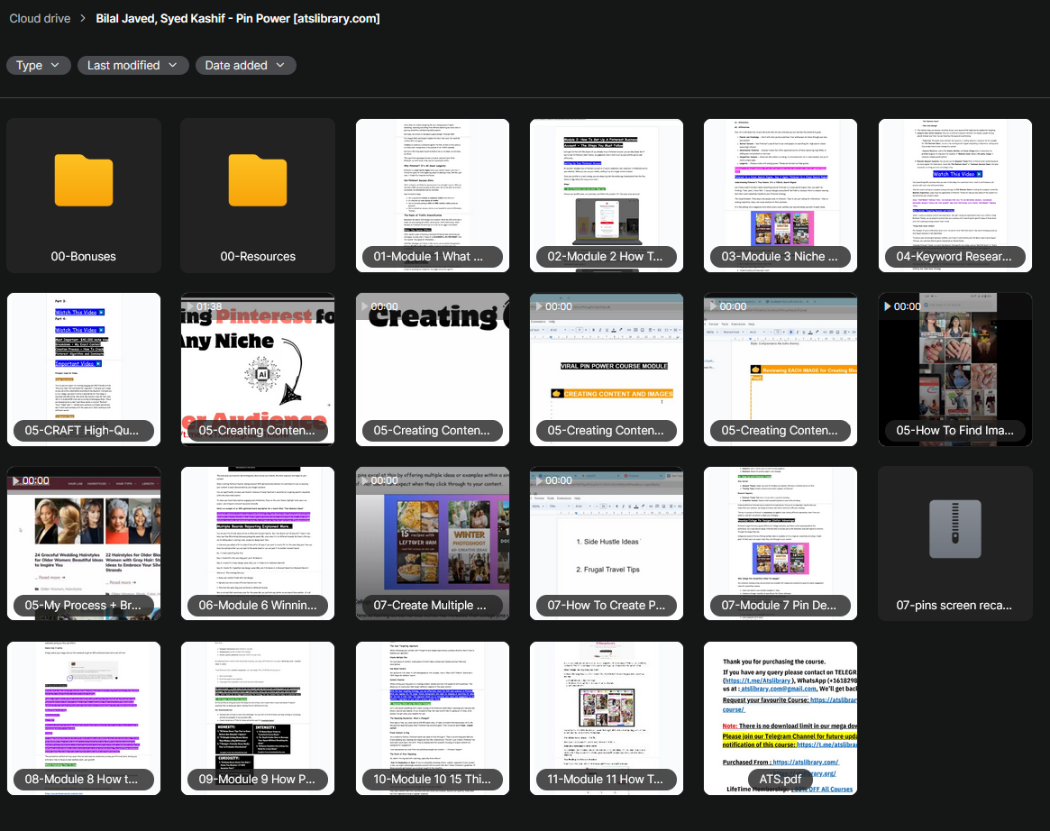The image size is (1050, 831).
Task: Expand the Type filter dropdown
Action: pos(38,65)
